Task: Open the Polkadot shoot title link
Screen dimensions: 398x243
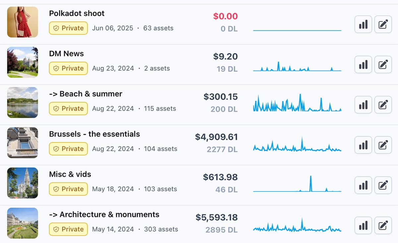Action: click(x=77, y=13)
